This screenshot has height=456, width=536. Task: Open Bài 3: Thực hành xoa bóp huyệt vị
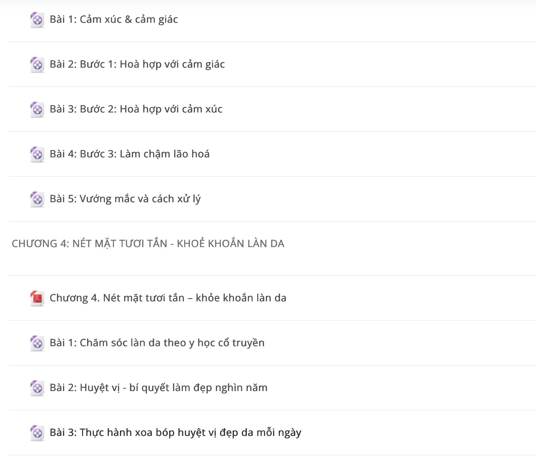point(176,433)
